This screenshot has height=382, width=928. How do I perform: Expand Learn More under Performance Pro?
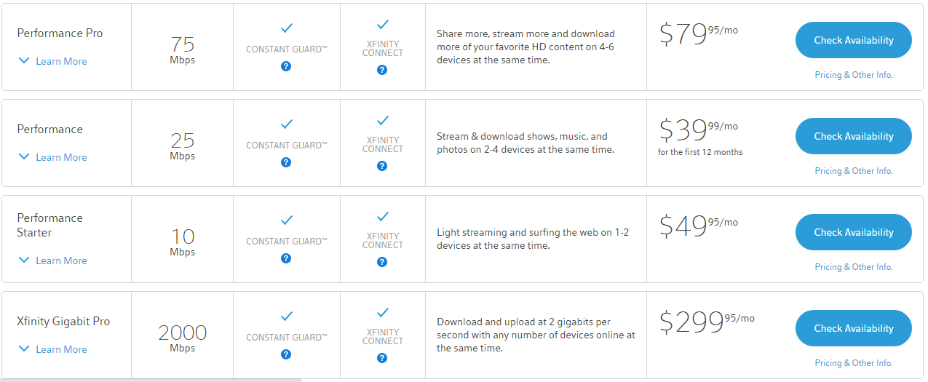pyautogui.click(x=53, y=61)
